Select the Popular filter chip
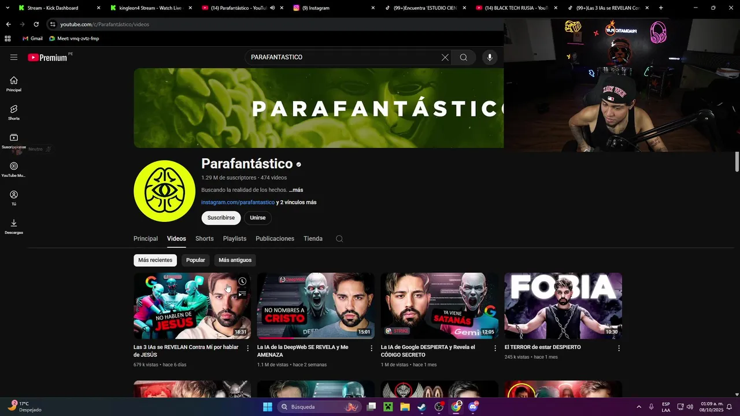740x416 pixels. click(x=195, y=260)
